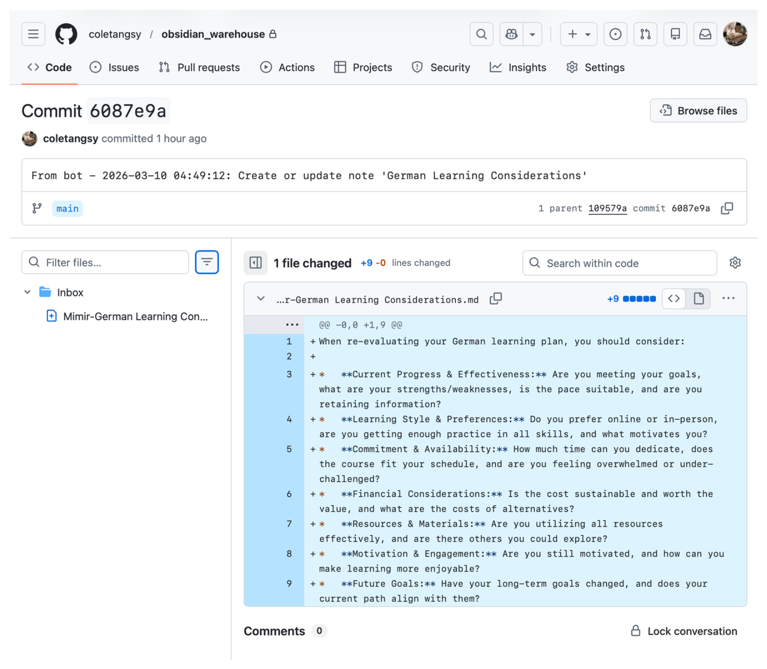Click the main branch label
Image resolution: width=767 pixels, height=669 pixels.
pyautogui.click(x=67, y=208)
